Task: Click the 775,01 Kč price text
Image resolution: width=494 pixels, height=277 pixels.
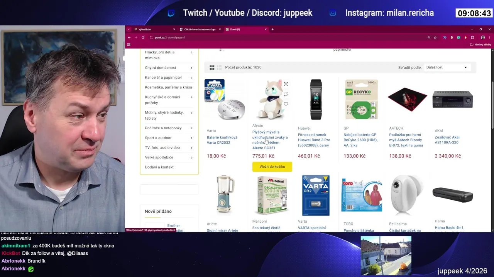Action: [263, 156]
